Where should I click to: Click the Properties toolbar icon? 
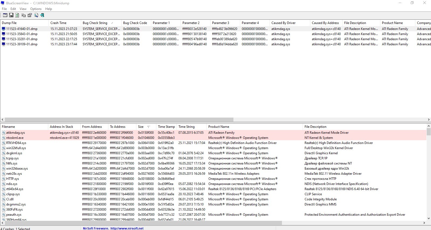pyautogui.click(x=30, y=15)
